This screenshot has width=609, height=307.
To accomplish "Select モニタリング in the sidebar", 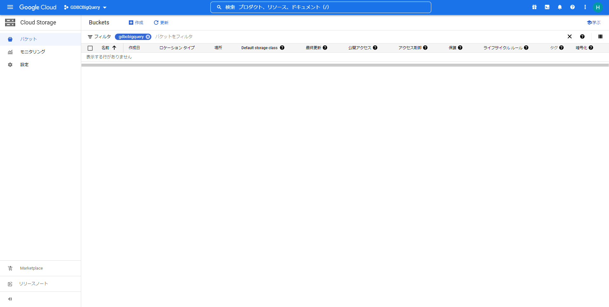I will coord(32,52).
